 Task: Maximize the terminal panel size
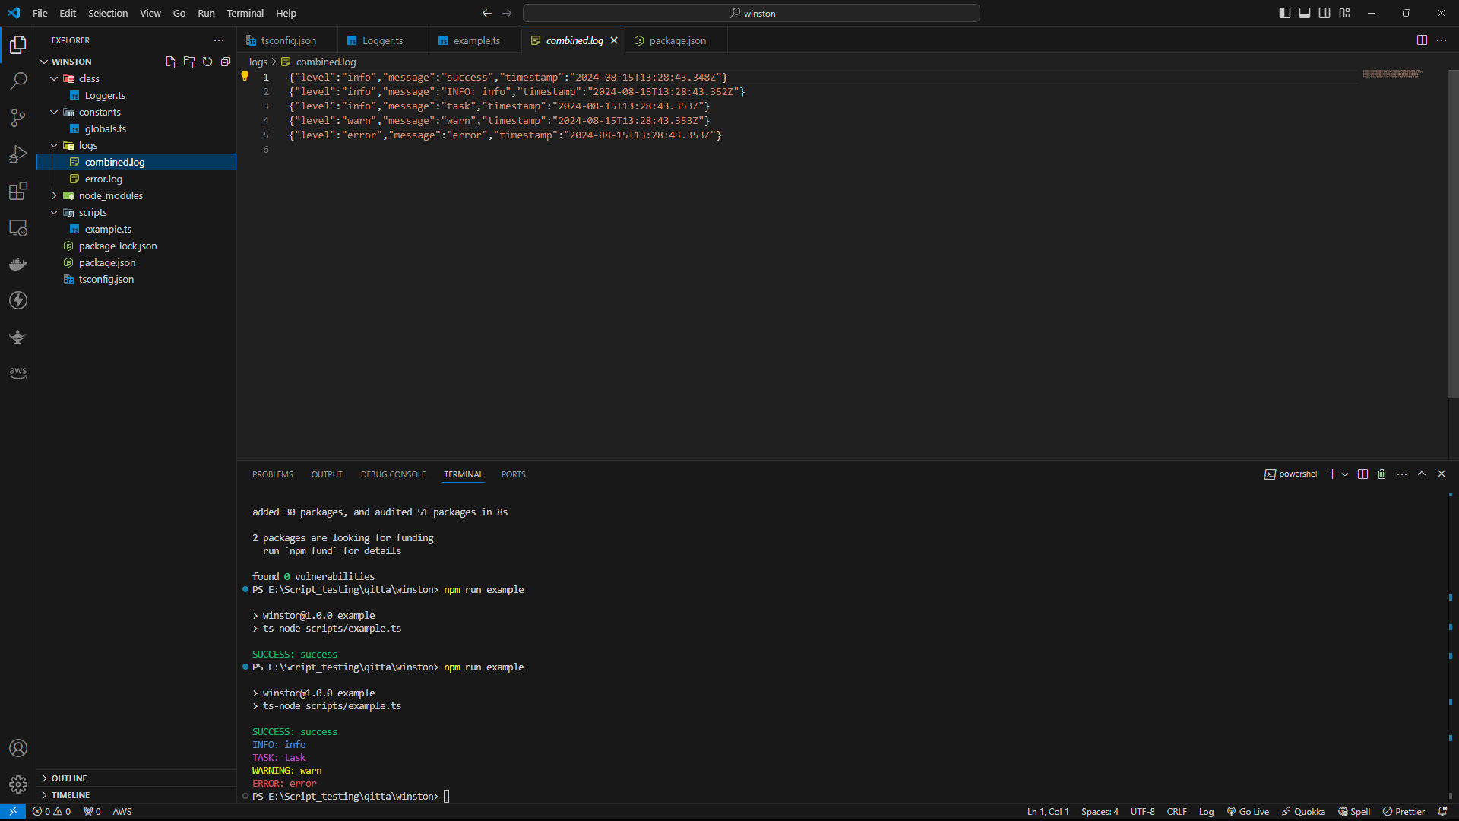click(1422, 474)
